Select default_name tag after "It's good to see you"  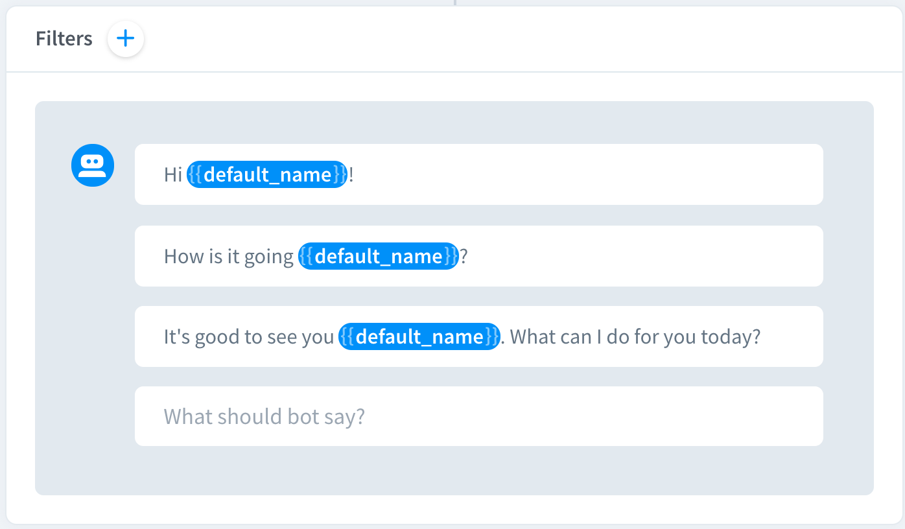[x=419, y=336]
